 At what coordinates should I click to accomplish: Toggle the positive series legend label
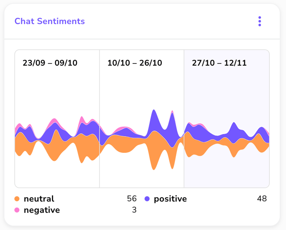pyautogui.click(x=170, y=199)
